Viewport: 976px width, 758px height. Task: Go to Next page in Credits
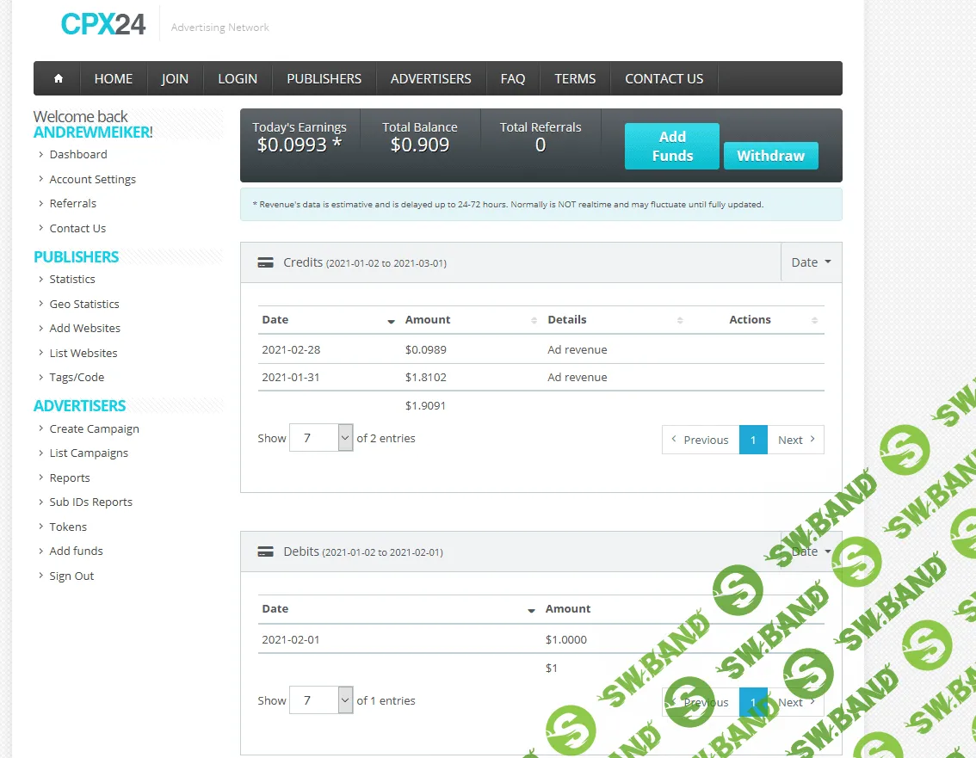coord(795,440)
